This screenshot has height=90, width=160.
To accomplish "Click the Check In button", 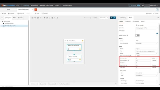I will pos(21,13).
